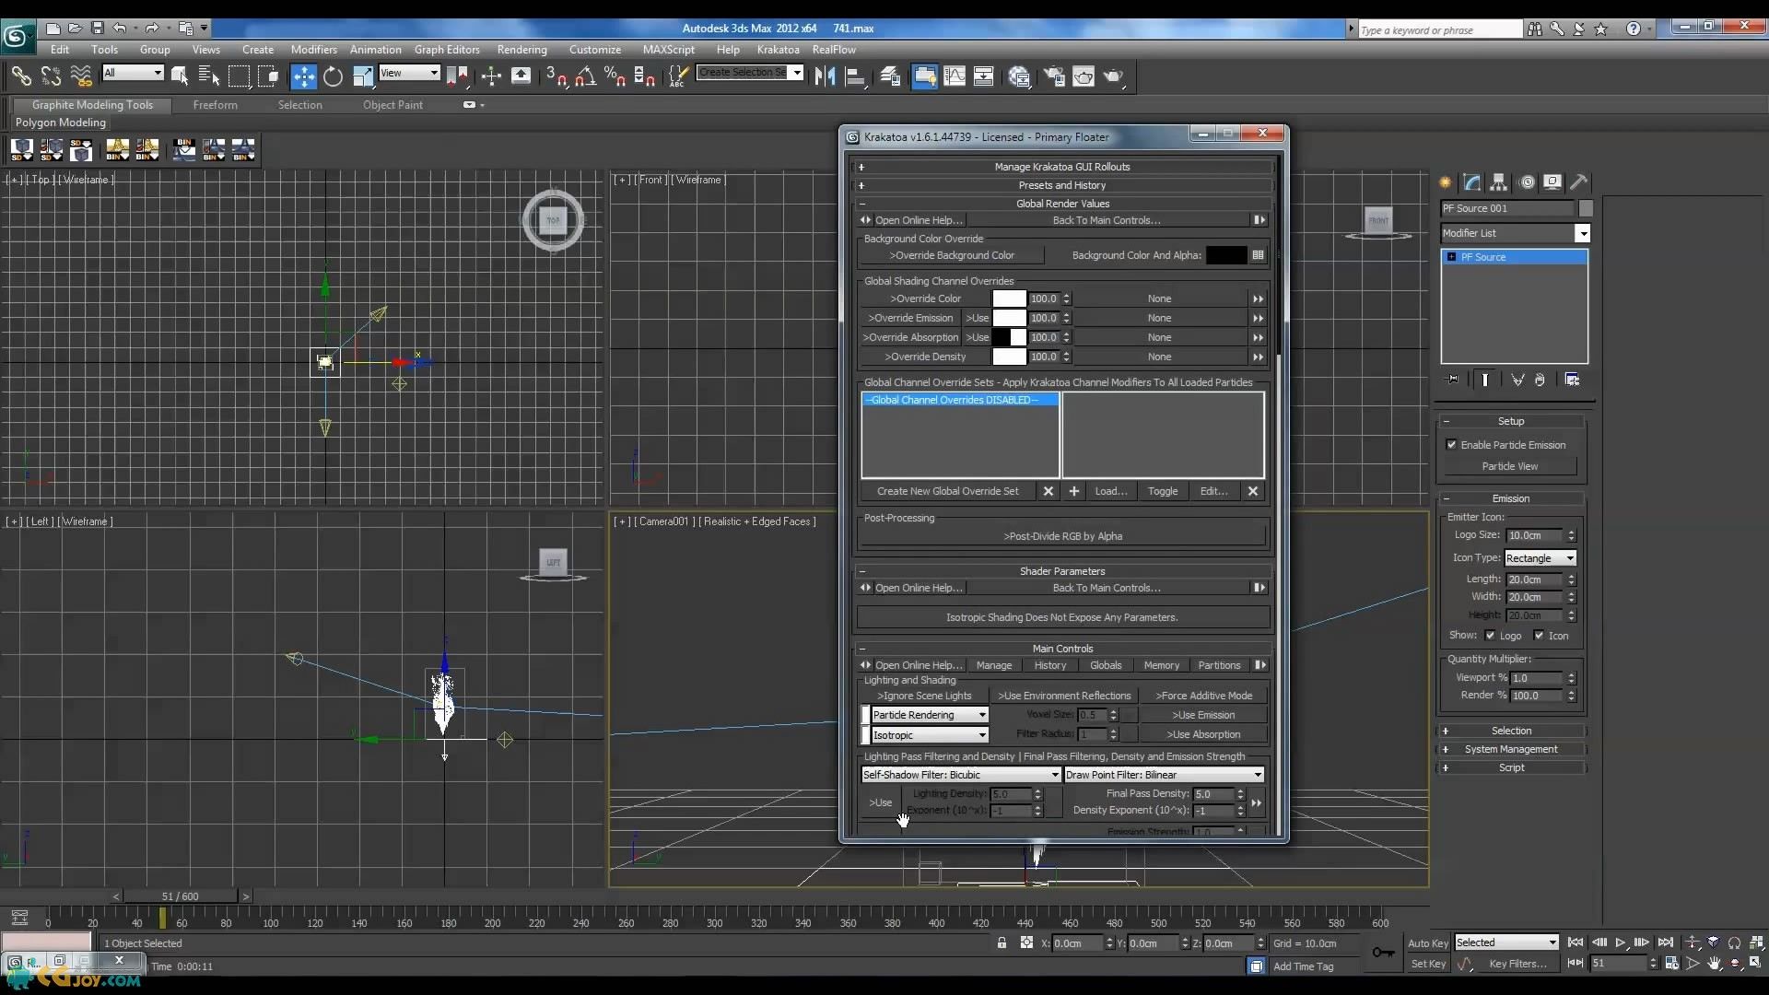This screenshot has height=995, width=1769.
Task: Click Background Color And Alpha black swatch
Action: click(x=1226, y=255)
